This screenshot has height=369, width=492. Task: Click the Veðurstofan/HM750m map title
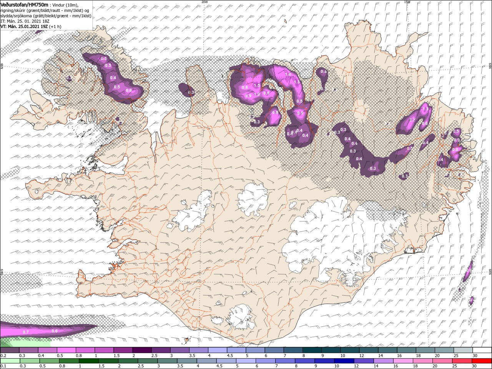pyautogui.click(x=25, y=5)
